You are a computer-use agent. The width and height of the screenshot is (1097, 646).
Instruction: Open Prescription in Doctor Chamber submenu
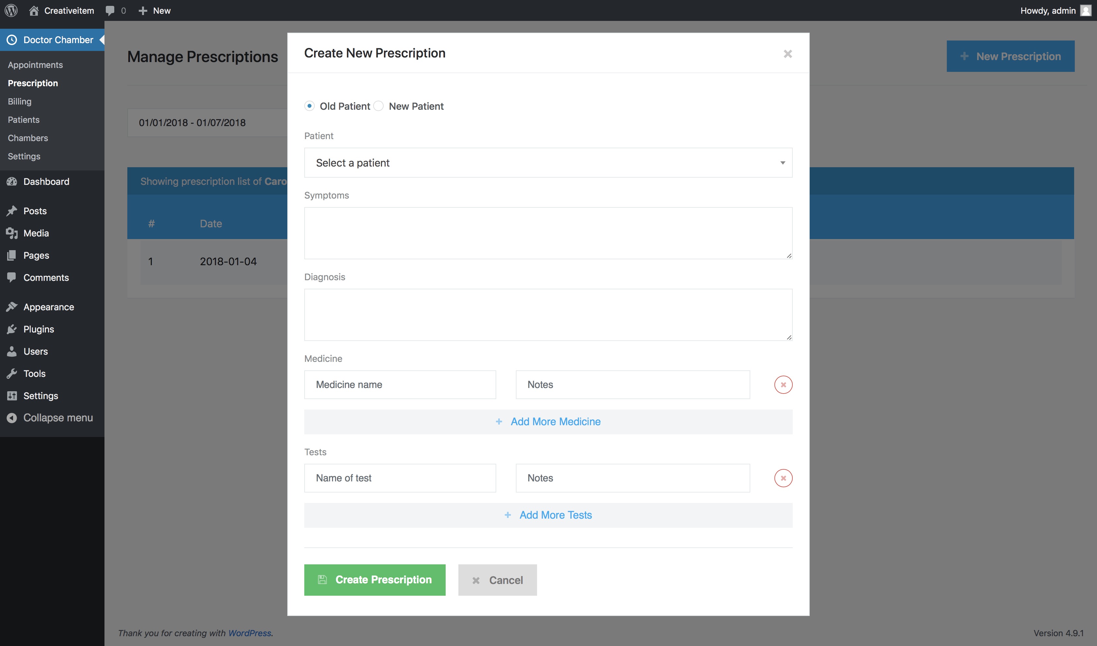pyautogui.click(x=33, y=83)
